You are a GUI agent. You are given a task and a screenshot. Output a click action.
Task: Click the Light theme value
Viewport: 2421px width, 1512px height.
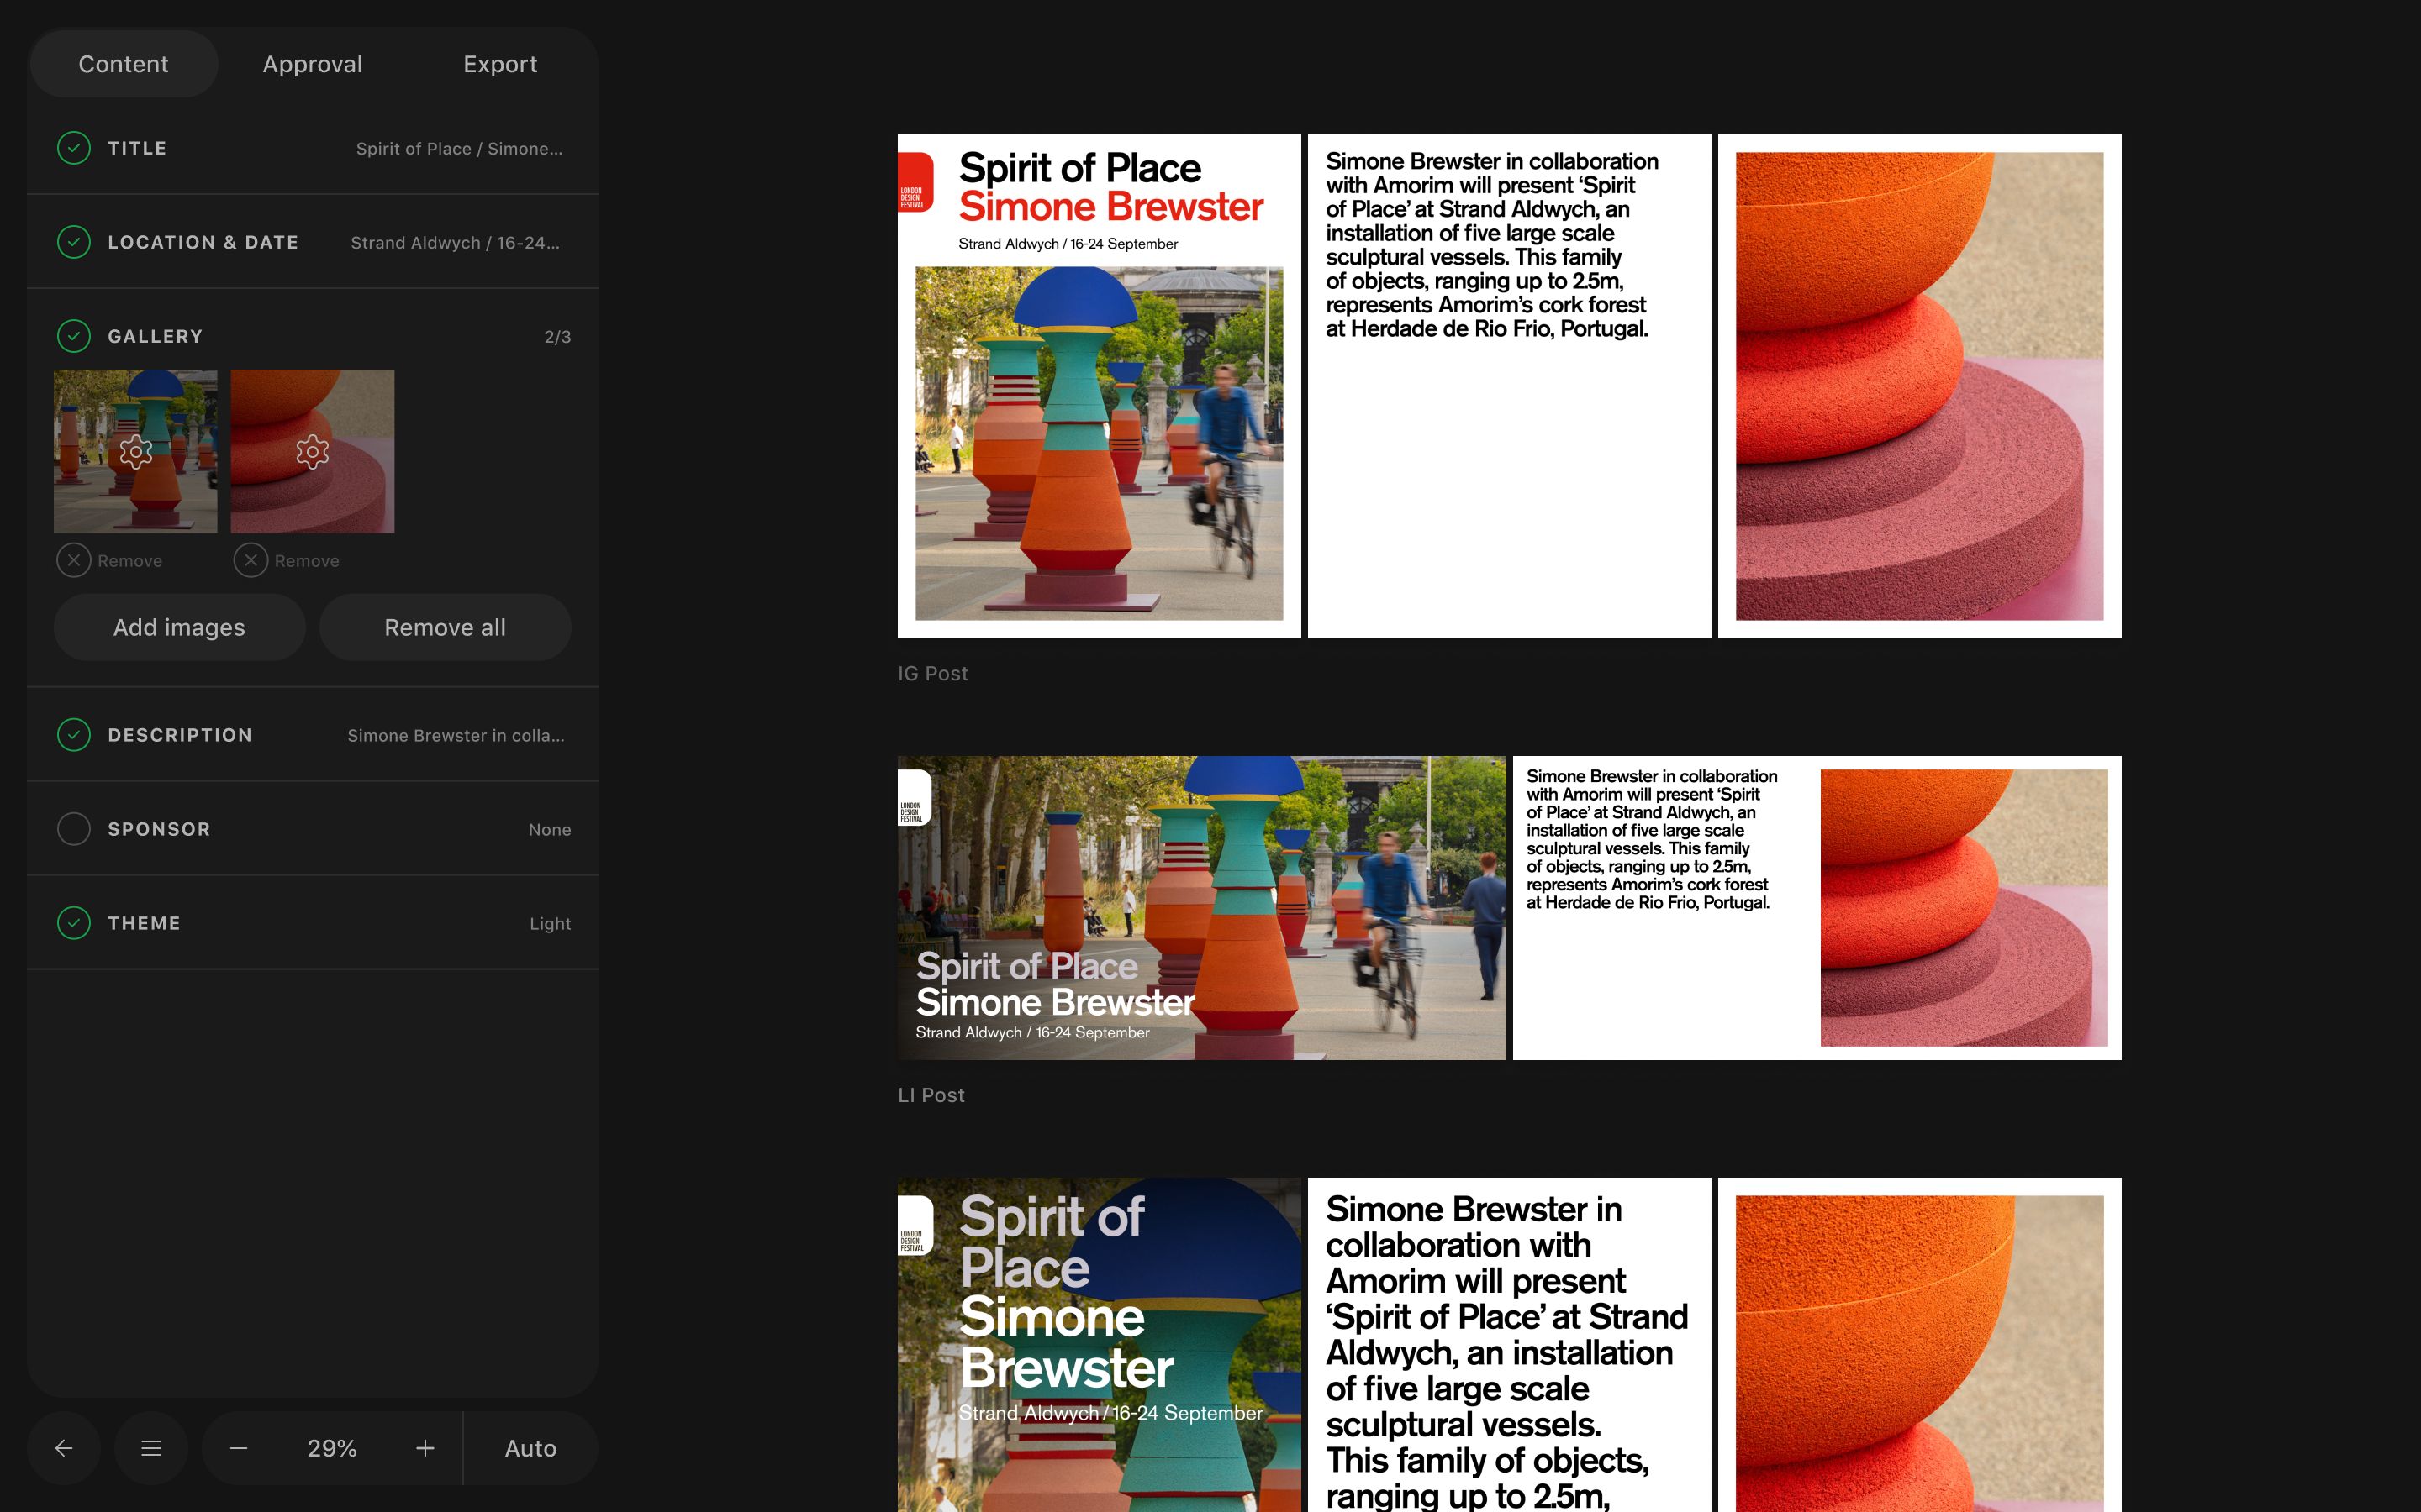coord(551,924)
